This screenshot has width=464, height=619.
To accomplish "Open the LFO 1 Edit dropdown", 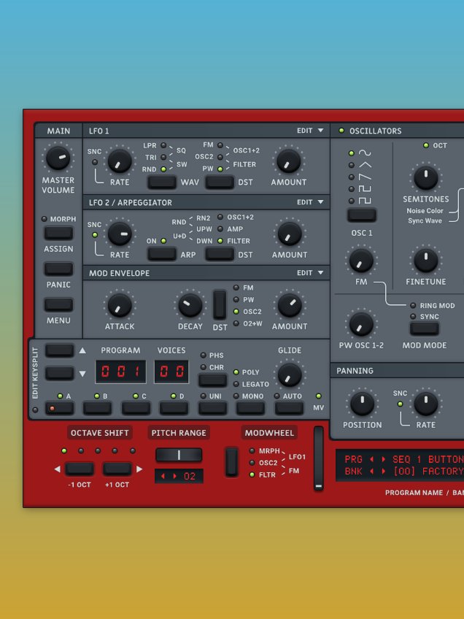I will (x=310, y=131).
